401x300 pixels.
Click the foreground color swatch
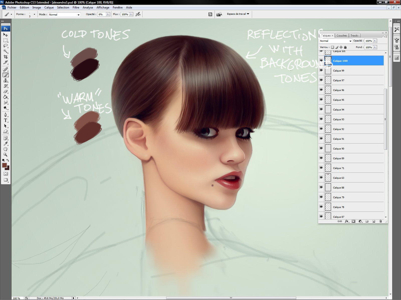point(4,165)
